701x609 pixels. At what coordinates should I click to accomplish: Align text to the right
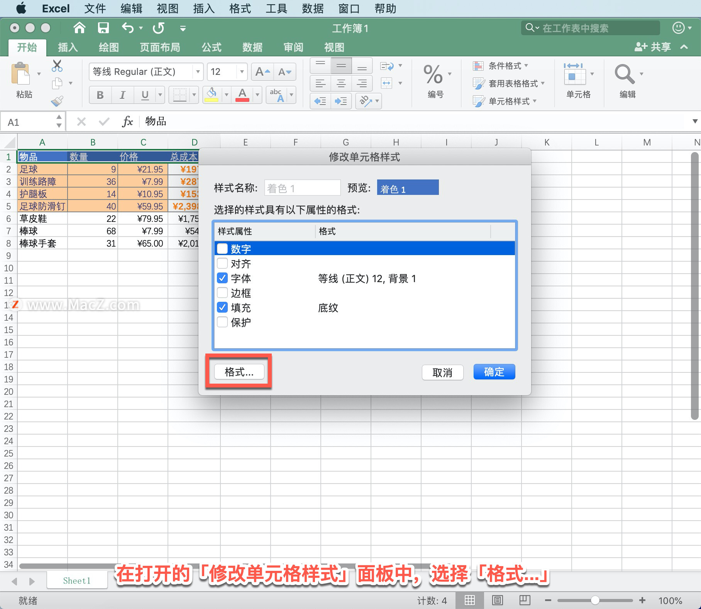point(362,83)
